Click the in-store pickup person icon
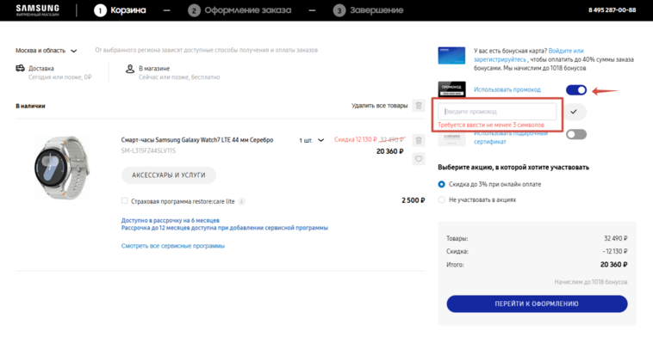This screenshot has height=343, width=653. point(130,69)
